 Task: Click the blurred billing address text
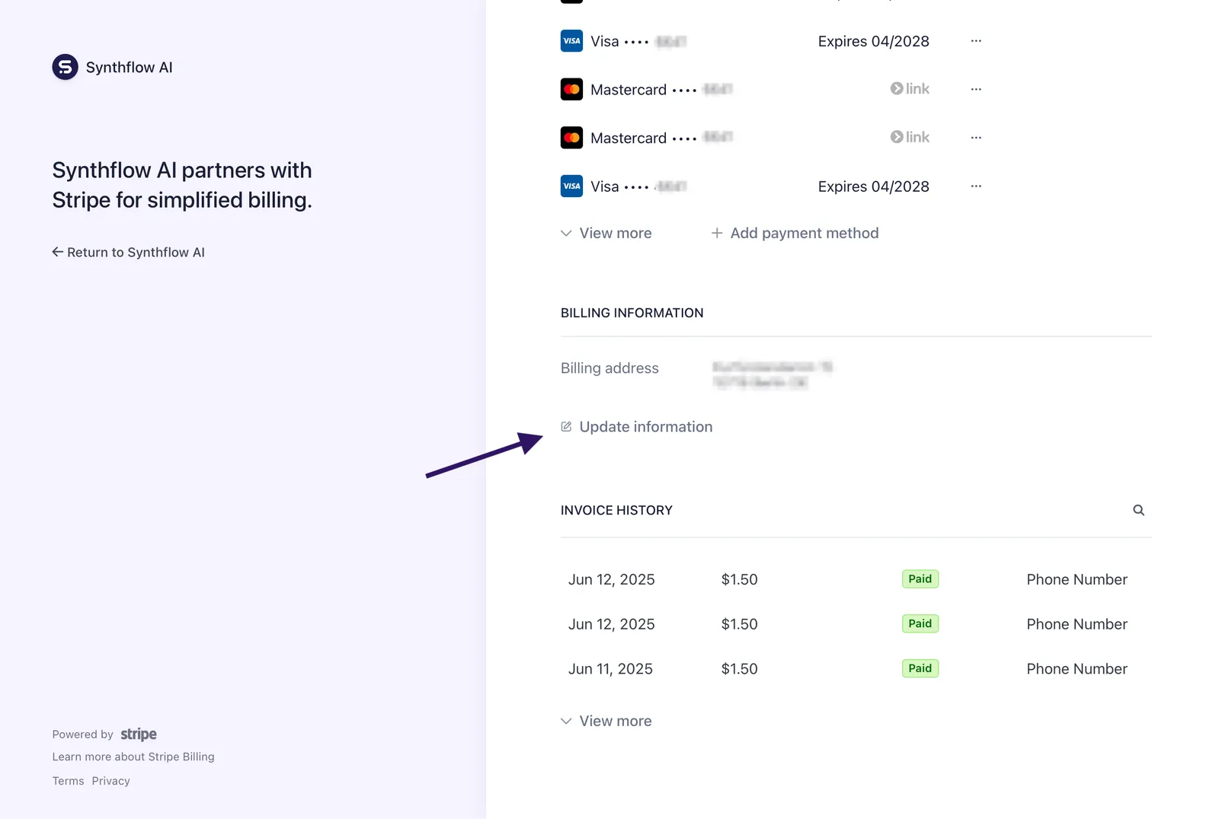[773, 374]
